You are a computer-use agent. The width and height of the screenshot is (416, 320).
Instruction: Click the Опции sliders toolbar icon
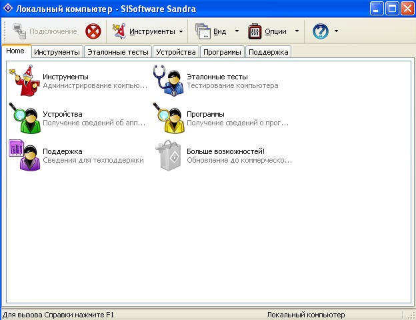point(255,31)
